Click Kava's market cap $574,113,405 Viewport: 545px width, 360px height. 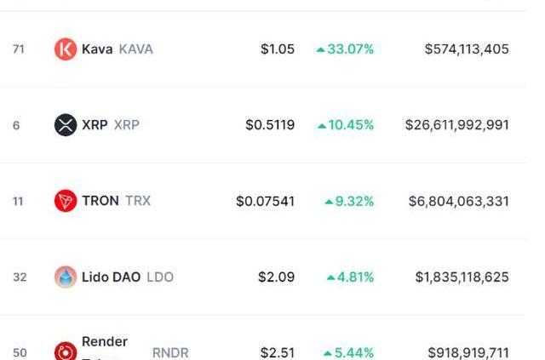[467, 49]
